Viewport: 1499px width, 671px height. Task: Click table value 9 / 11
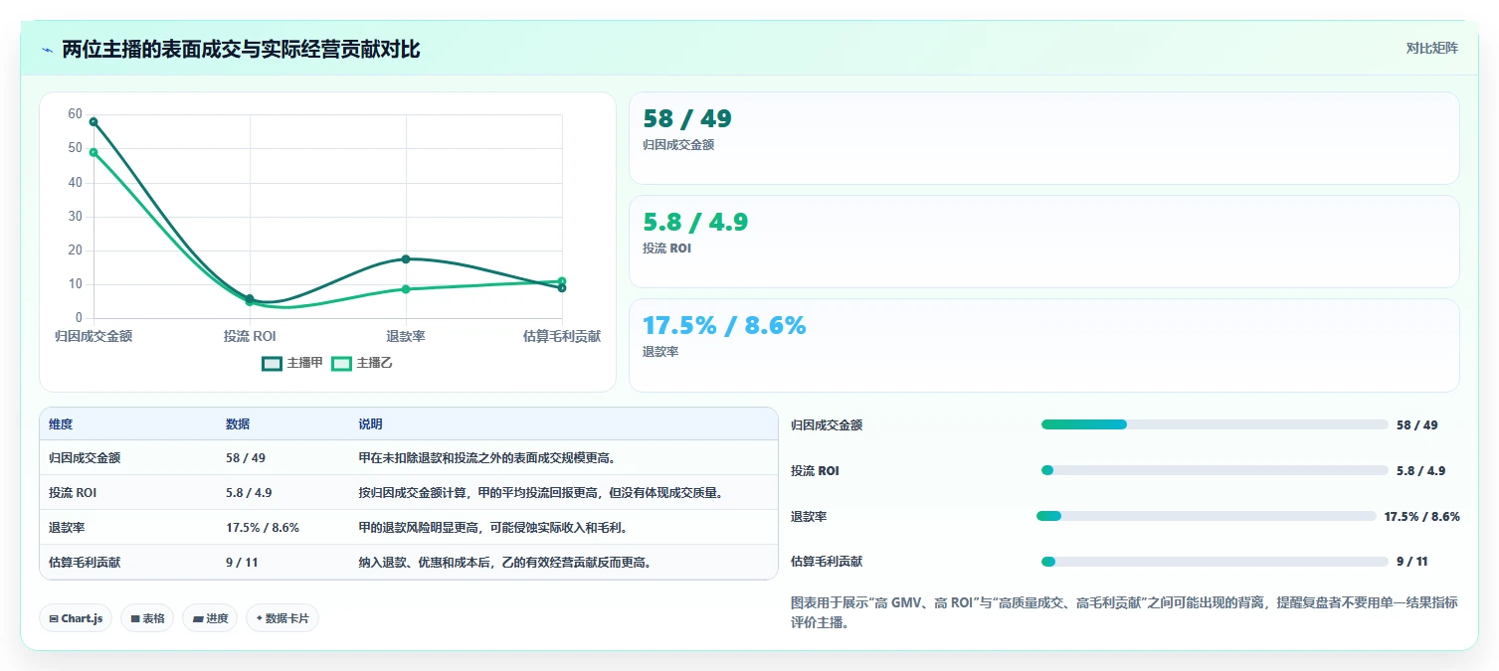point(242,562)
